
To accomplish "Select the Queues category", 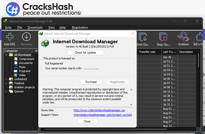I will 19,91.
